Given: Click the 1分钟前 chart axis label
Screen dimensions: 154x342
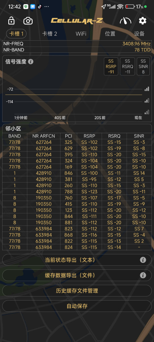Looking at the screenshot, I should coord(21,118).
